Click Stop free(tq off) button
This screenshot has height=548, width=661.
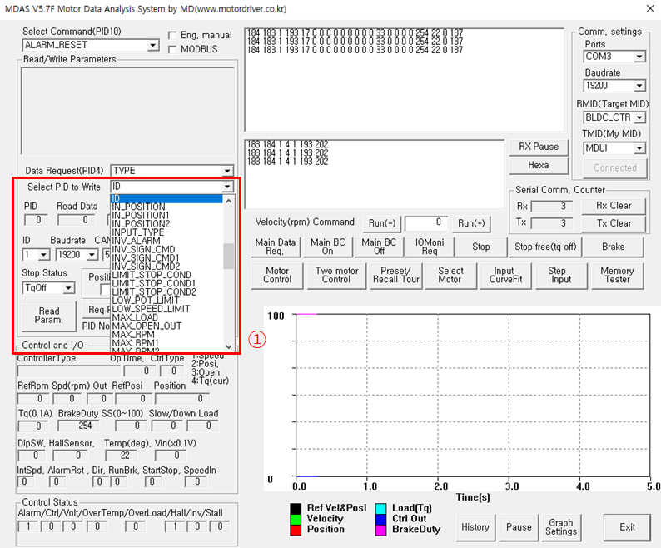pyautogui.click(x=545, y=247)
